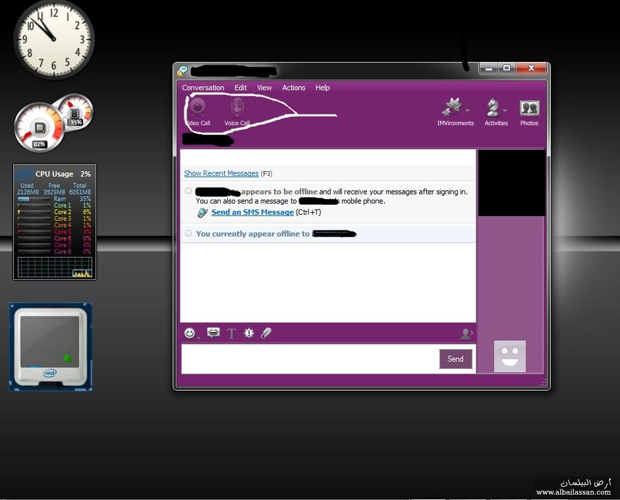Image resolution: width=620 pixels, height=500 pixels.
Task: Click the CPU usage history graph
Action: pos(55,267)
